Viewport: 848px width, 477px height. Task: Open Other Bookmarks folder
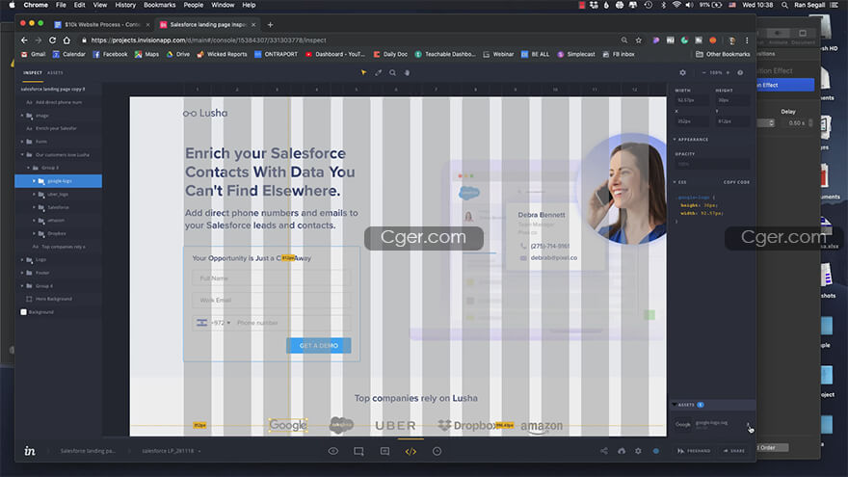pyautogui.click(x=723, y=54)
